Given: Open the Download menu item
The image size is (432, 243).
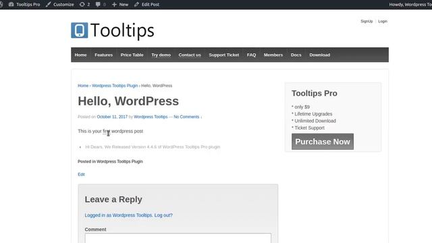Looking at the screenshot, I should (x=319, y=55).
